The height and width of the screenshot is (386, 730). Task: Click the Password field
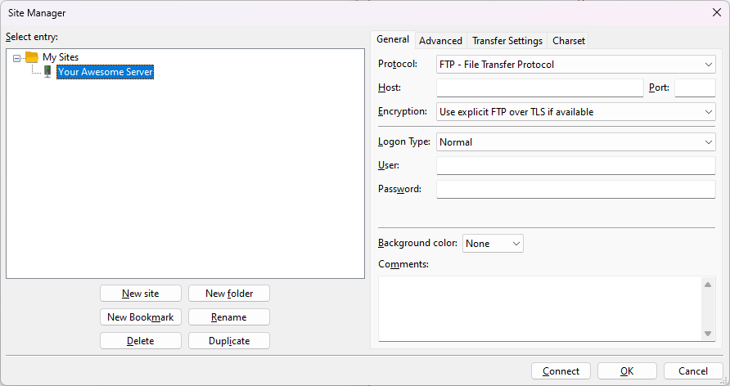[x=575, y=190]
